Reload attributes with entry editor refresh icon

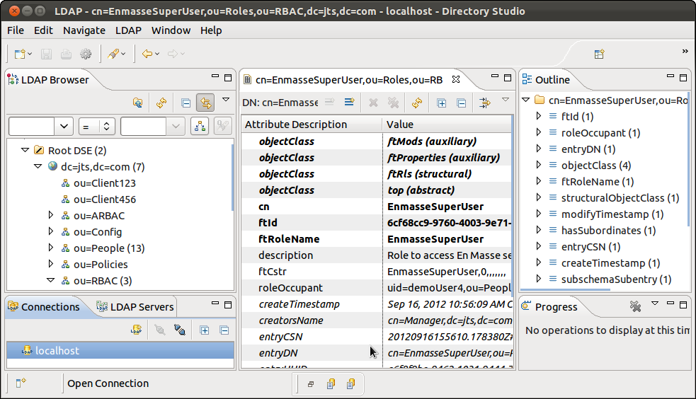pyautogui.click(x=416, y=103)
